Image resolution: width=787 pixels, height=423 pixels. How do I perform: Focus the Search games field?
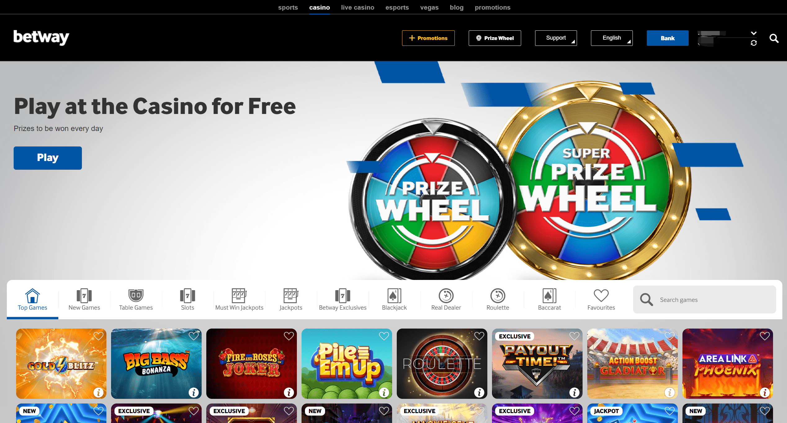tap(704, 299)
